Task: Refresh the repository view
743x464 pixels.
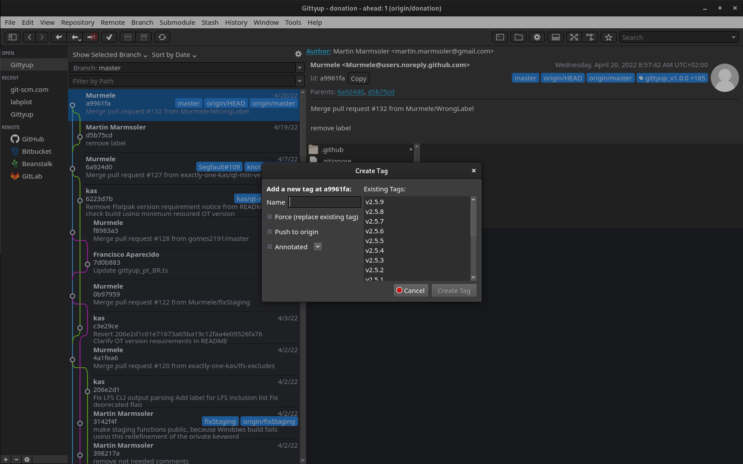Action: (x=162, y=37)
